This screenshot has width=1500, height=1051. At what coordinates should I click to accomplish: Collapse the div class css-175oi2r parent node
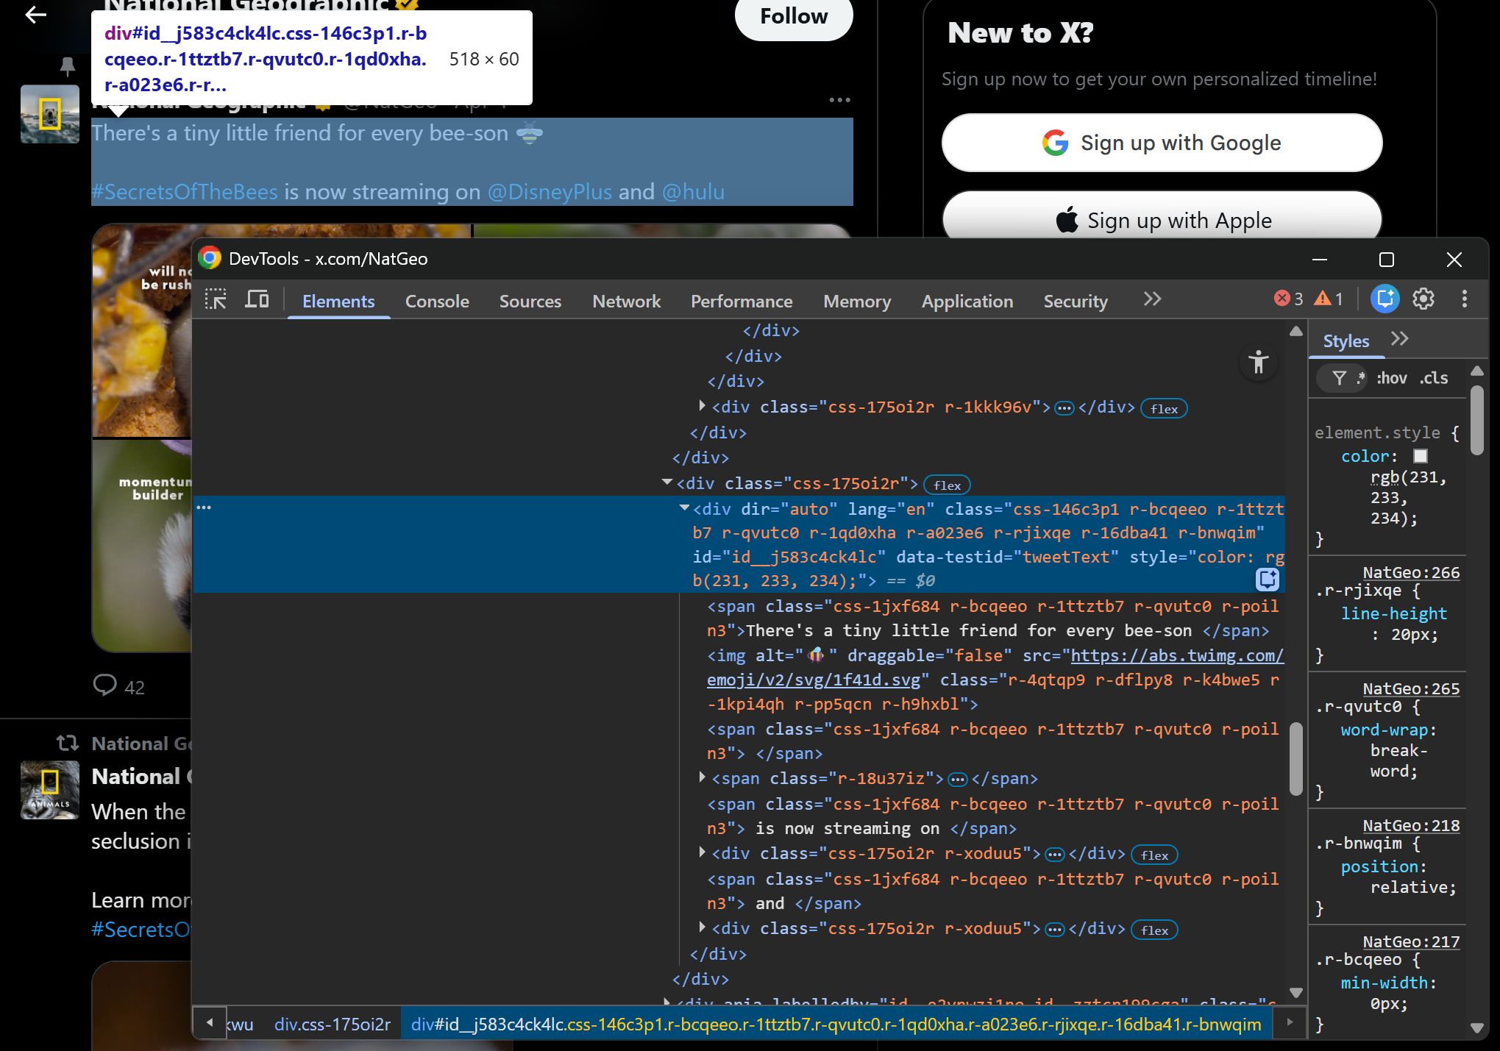pos(667,482)
